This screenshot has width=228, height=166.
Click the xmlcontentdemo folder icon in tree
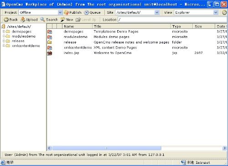click(8, 46)
